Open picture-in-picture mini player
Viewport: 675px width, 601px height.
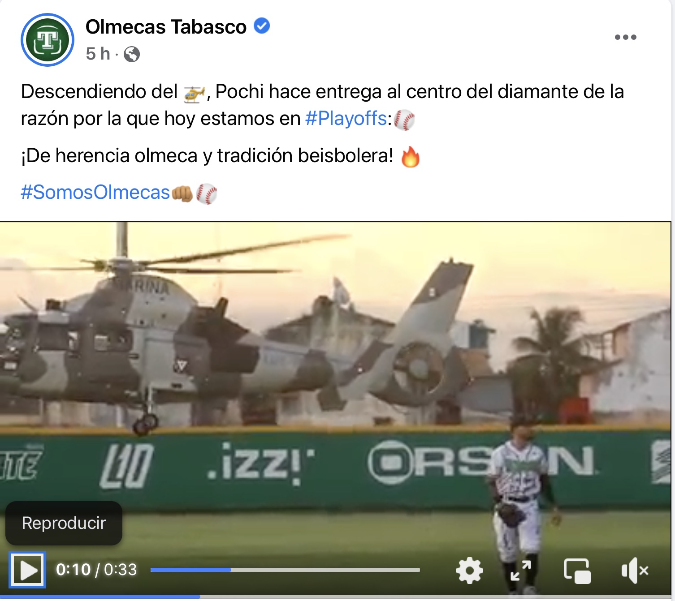(577, 571)
